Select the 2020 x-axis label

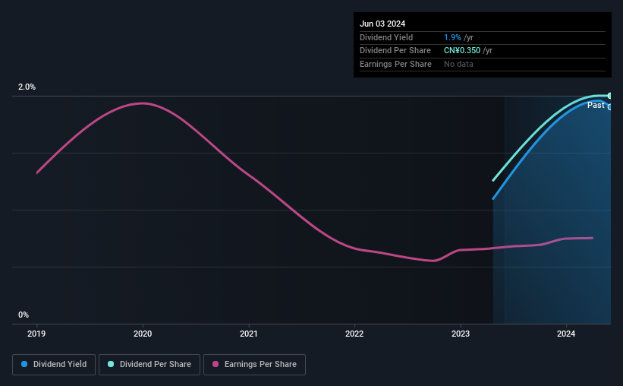143,334
